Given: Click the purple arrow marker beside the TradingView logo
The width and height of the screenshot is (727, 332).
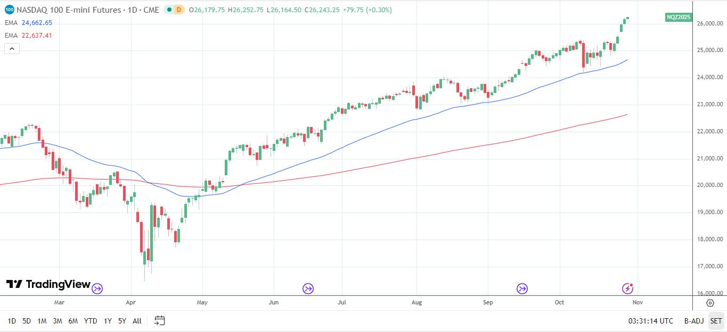Looking at the screenshot, I should [x=97, y=288].
